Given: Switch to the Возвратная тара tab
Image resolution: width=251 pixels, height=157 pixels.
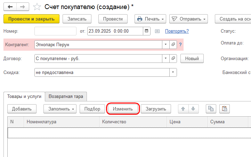Looking at the screenshot, I should click(66, 97).
